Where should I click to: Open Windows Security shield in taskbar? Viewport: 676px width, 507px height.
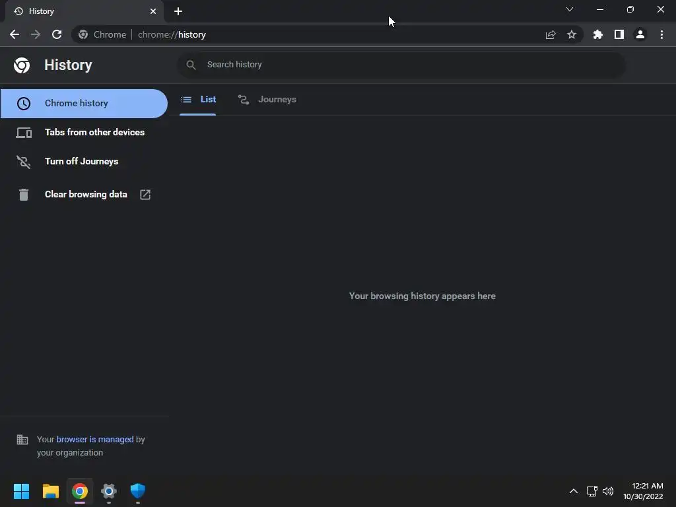(138, 491)
